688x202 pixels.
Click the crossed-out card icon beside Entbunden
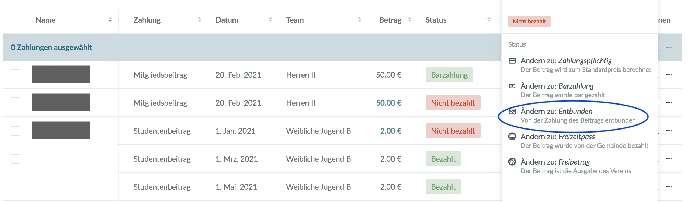tap(512, 111)
